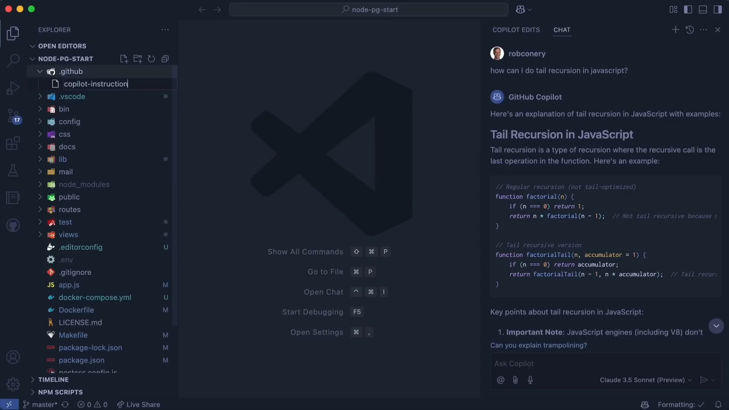Select the Chat tab
729x410 pixels.
[562, 30]
